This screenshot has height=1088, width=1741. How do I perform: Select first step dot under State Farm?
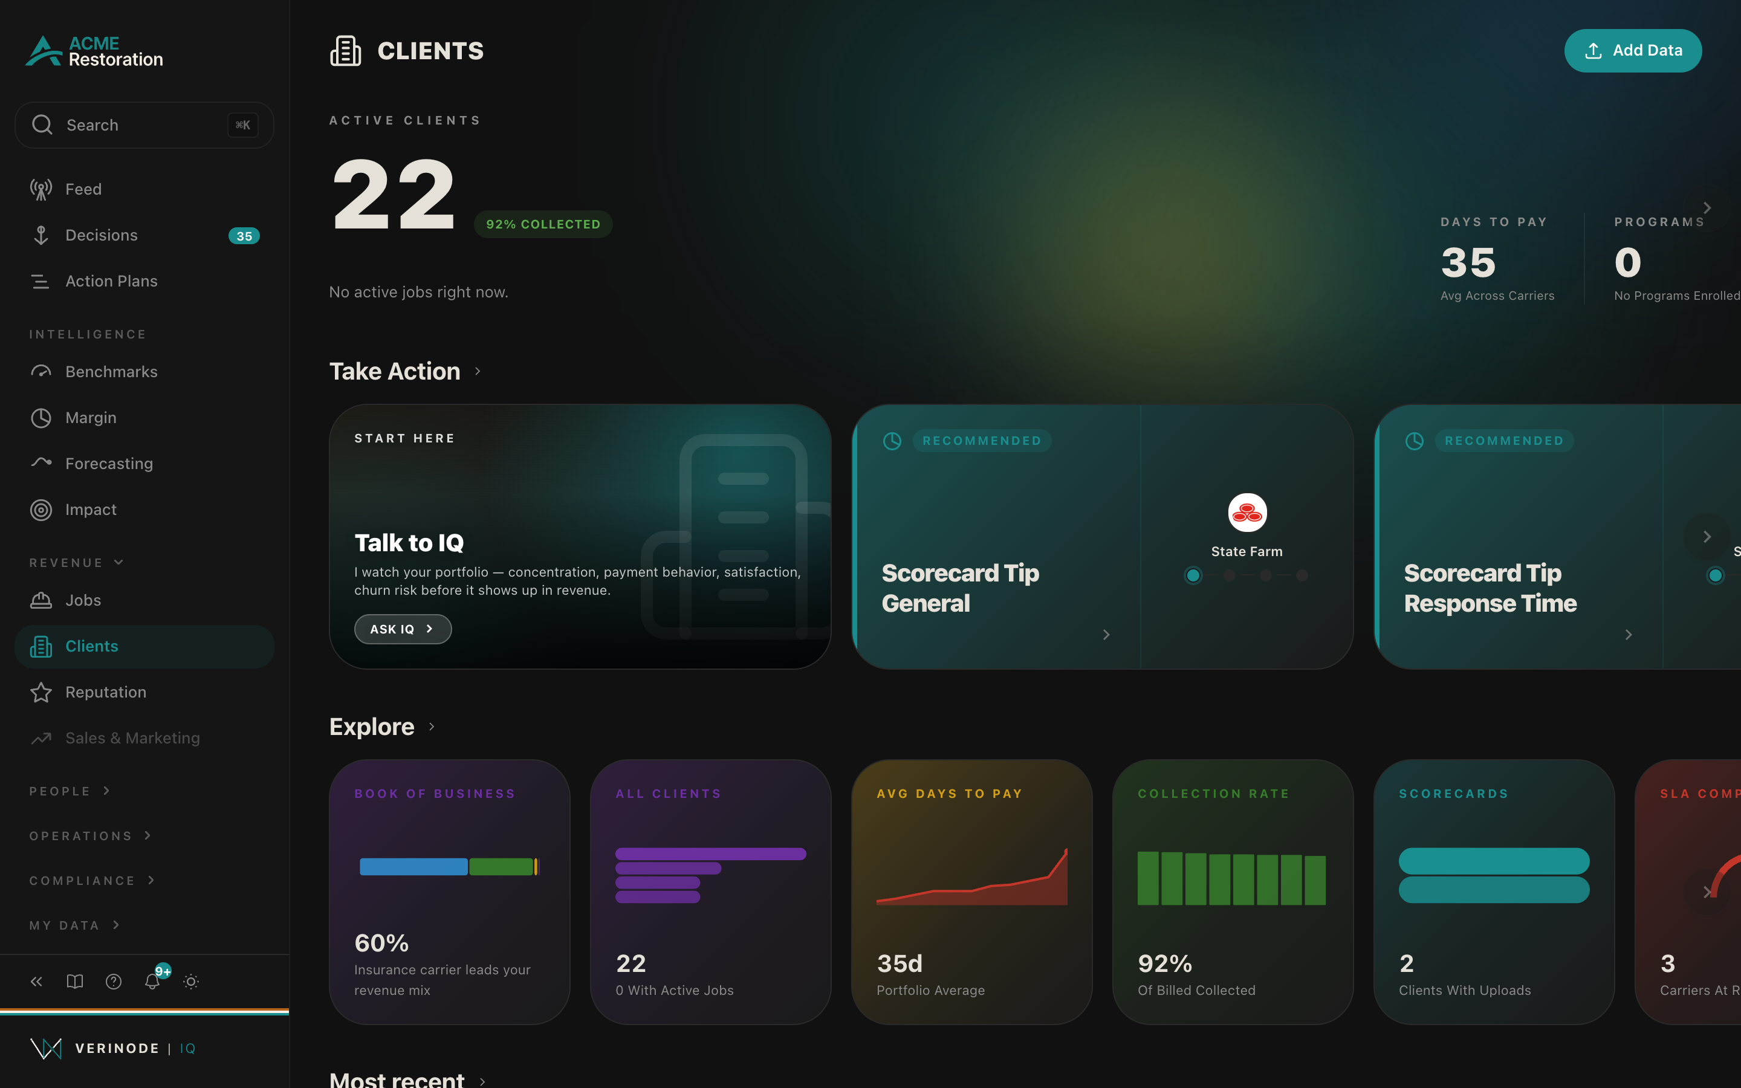[1193, 575]
